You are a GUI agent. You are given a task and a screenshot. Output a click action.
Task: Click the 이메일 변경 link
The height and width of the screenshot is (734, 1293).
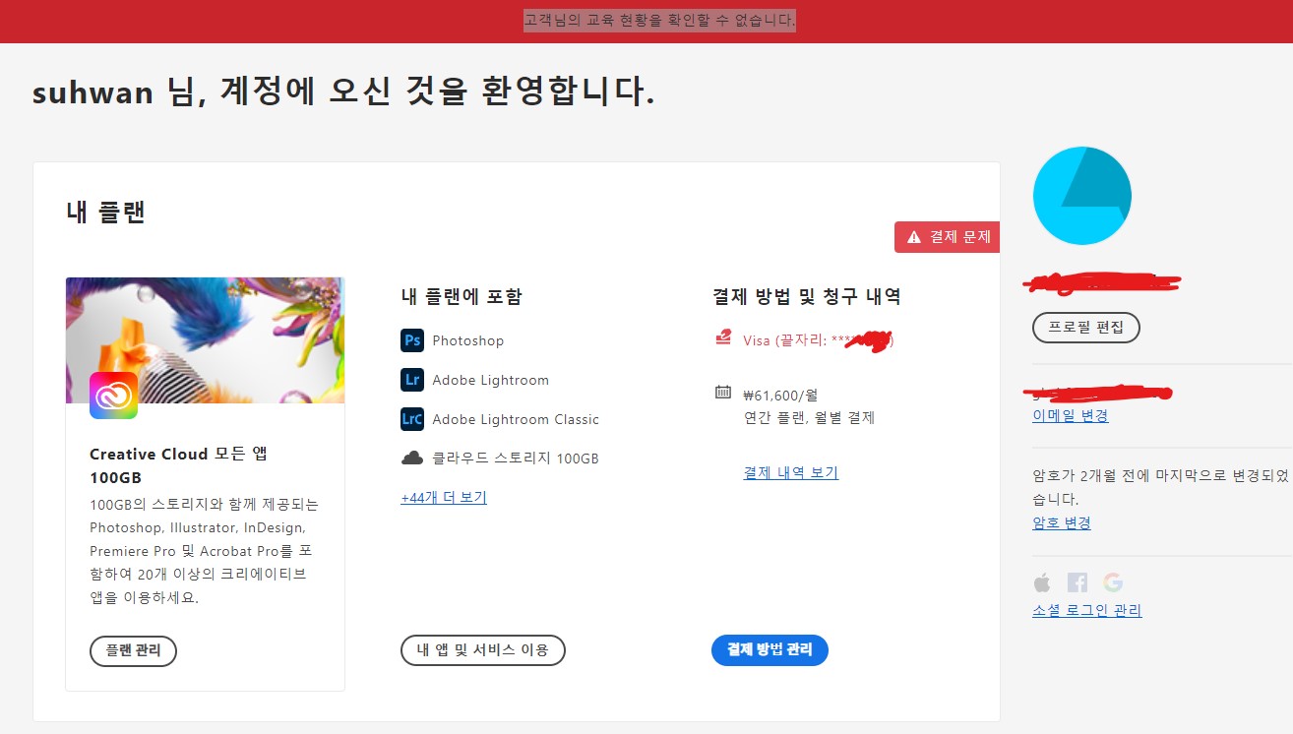point(1061,415)
